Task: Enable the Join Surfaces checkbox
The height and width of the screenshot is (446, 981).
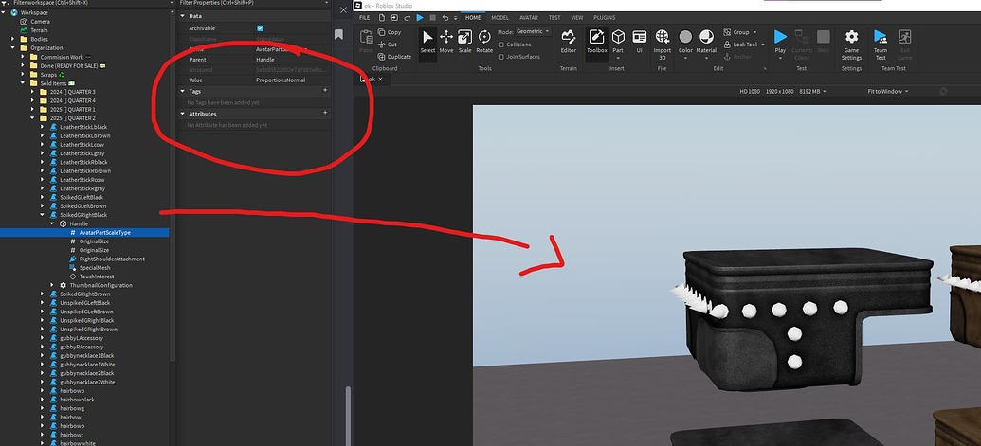Action: click(501, 56)
